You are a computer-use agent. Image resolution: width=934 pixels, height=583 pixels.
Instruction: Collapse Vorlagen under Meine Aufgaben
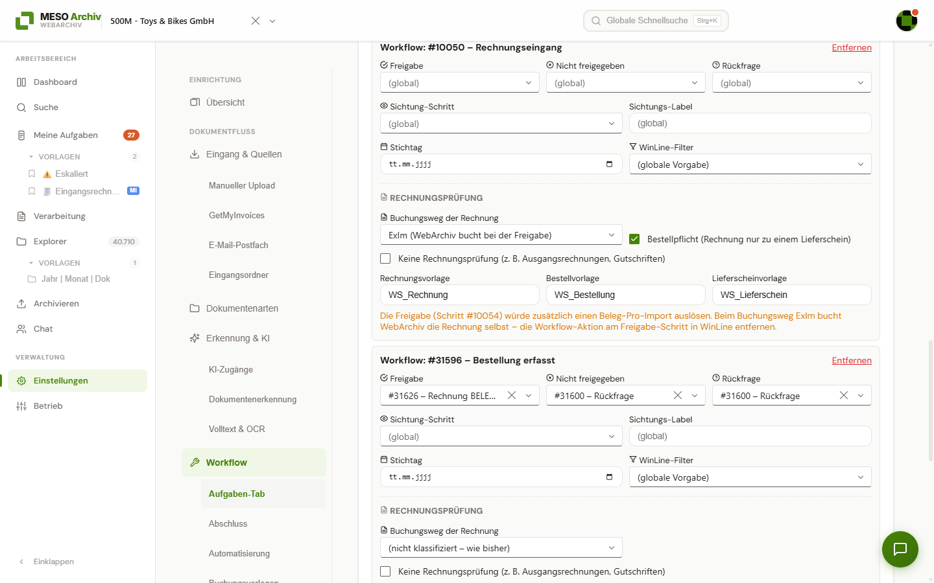coord(31,157)
